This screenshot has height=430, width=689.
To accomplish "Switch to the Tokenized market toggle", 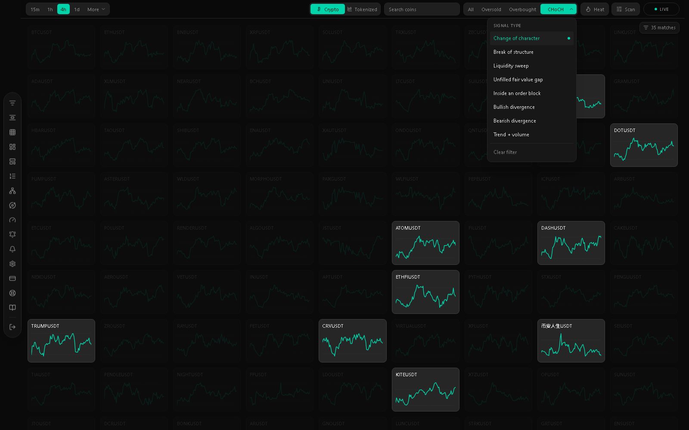I will 362,9.
